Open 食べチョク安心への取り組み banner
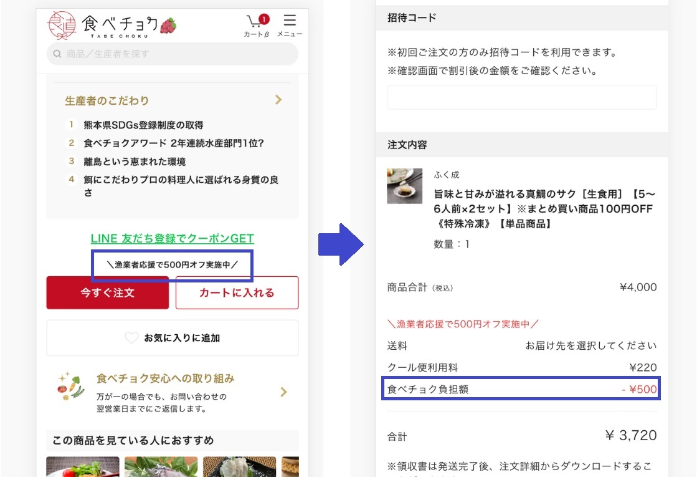Screen dimensions: 697x477 click(173, 392)
